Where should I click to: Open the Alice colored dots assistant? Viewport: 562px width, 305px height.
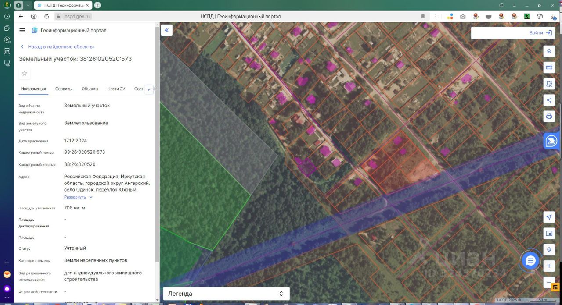pos(450,16)
